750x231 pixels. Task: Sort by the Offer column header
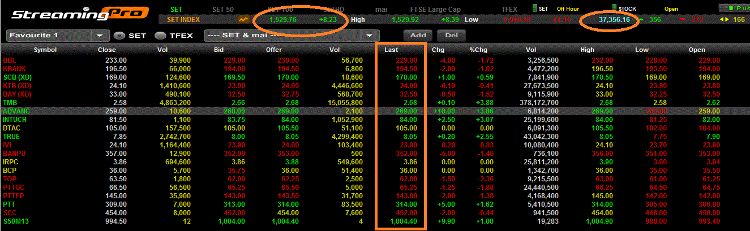(x=274, y=50)
